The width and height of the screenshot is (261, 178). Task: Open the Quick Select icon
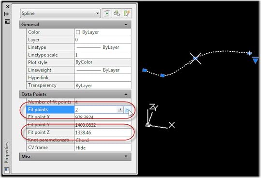tap(127, 14)
